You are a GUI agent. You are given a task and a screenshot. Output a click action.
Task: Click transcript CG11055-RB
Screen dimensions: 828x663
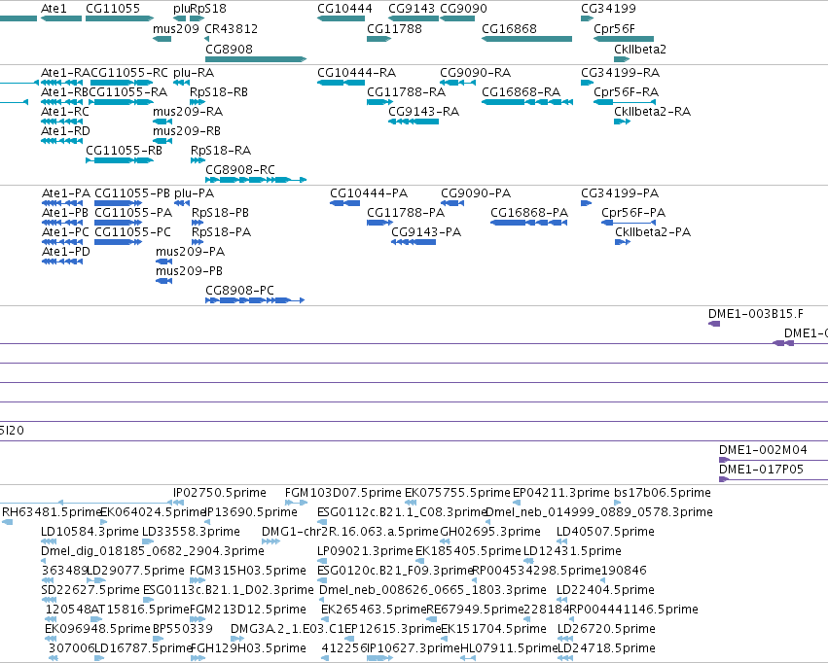point(120,160)
